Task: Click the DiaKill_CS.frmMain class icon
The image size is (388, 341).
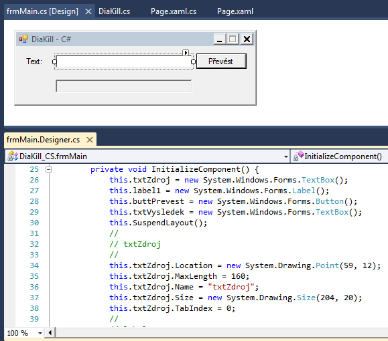Action: click(13, 156)
